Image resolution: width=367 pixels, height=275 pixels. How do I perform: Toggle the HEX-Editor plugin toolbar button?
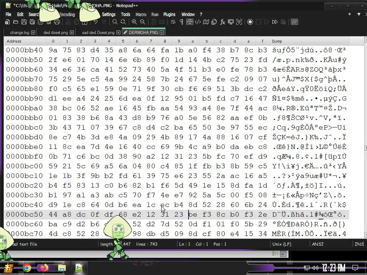(x=294, y=22)
